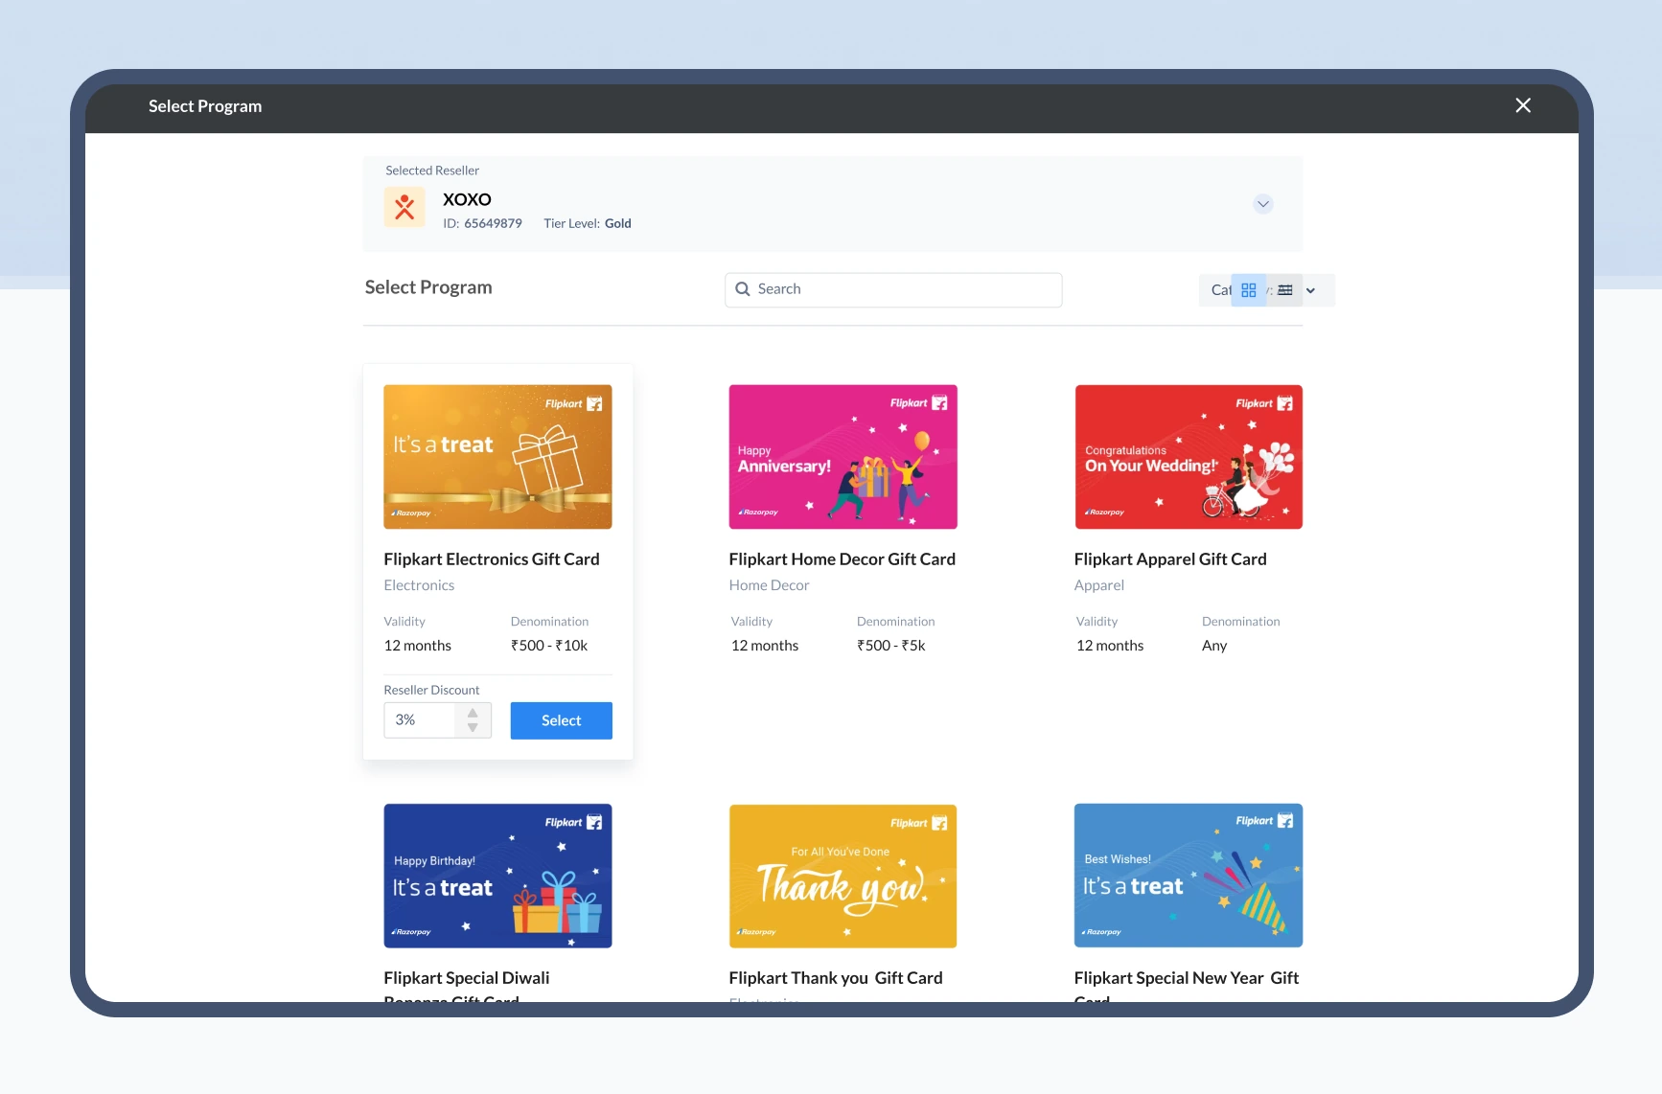This screenshot has height=1094, width=1662.
Task: Expand the selected reseller dropdown chevron
Action: (x=1263, y=204)
